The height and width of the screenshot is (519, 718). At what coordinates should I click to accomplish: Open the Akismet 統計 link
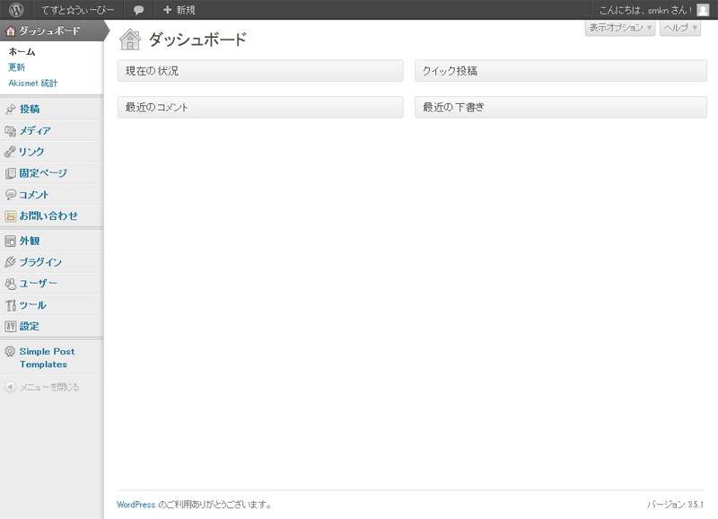[x=32, y=84]
